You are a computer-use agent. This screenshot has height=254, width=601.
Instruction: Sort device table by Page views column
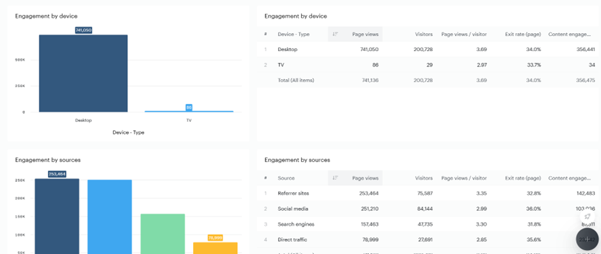pos(365,34)
